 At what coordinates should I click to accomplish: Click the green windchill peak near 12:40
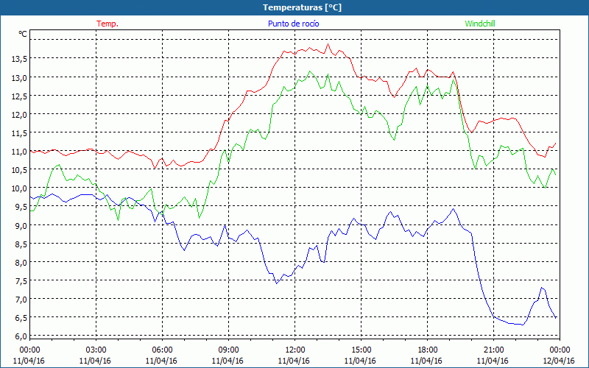click(309, 71)
